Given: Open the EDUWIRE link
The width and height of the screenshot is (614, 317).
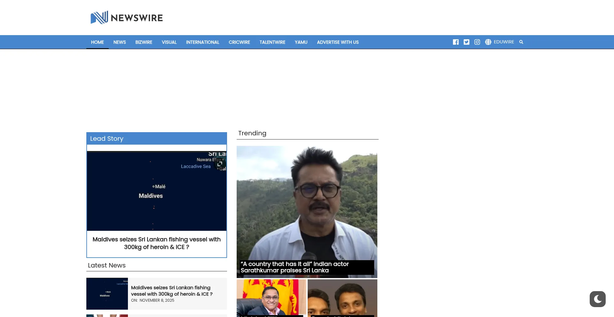Looking at the screenshot, I should coord(504,42).
